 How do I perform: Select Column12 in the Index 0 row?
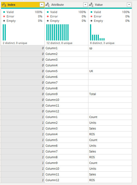[x=66, y=111]
